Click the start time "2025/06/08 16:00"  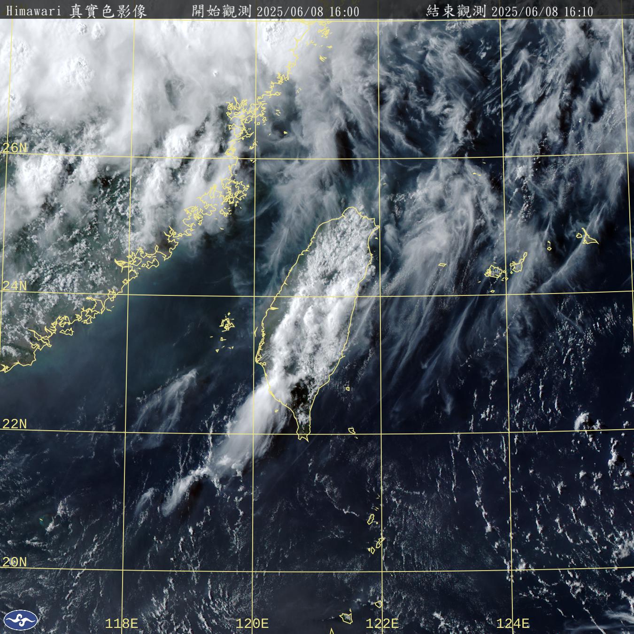(x=308, y=12)
